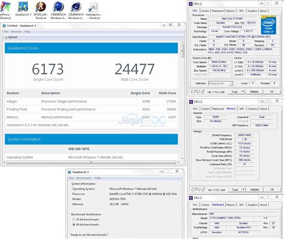Select the About tab in the CPU-Z Mainboard window
This screenshot has height=239, width=284.
(264, 205)
